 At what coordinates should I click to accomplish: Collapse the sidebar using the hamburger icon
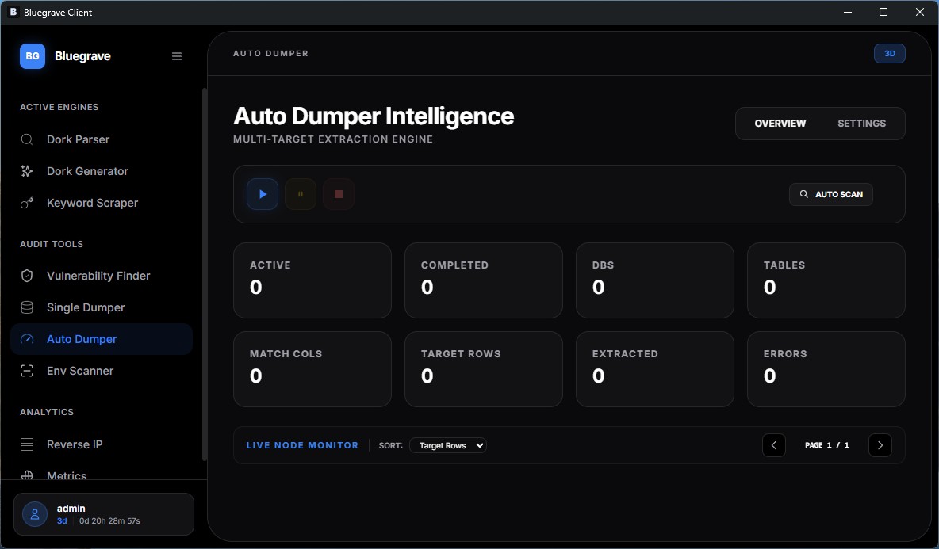177,56
